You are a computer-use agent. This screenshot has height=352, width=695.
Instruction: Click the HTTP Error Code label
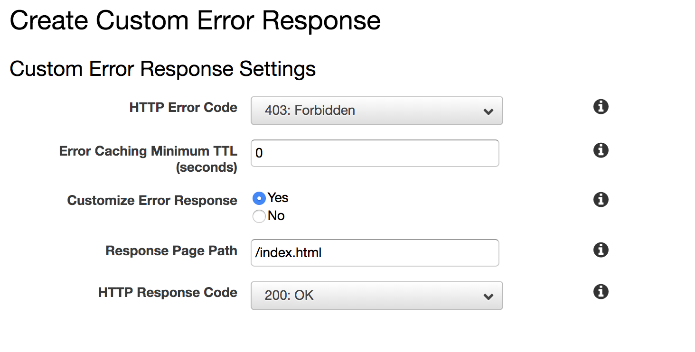point(183,108)
